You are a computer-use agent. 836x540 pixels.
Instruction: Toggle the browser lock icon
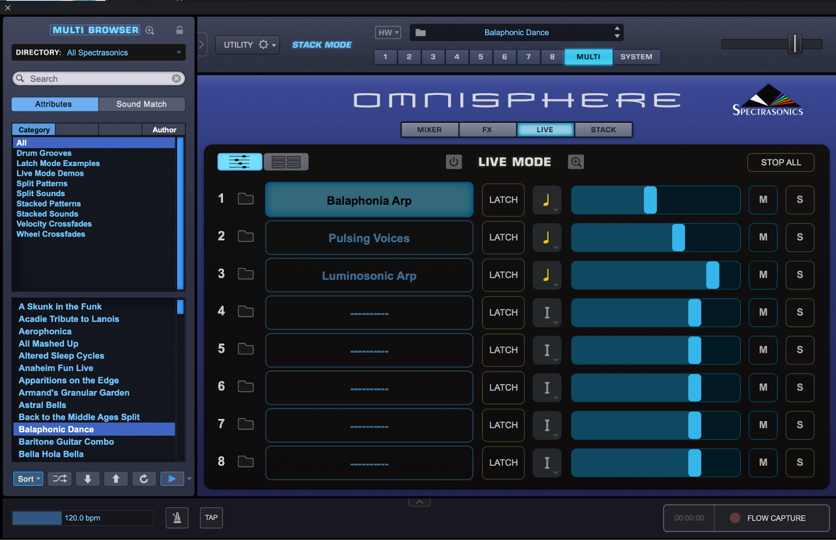(179, 30)
